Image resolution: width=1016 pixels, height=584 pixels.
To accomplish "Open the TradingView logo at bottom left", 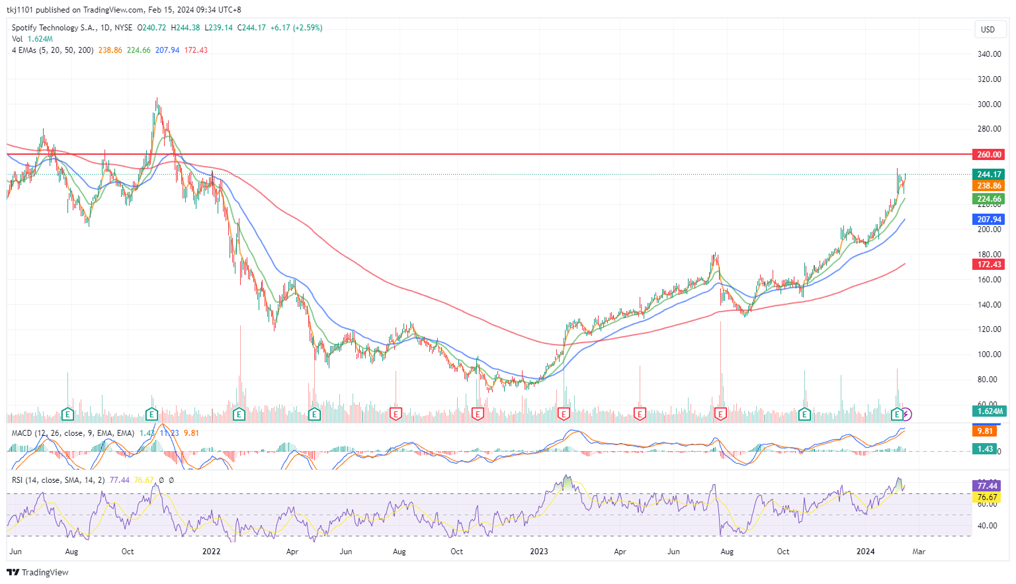I will click(x=38, y=572).
